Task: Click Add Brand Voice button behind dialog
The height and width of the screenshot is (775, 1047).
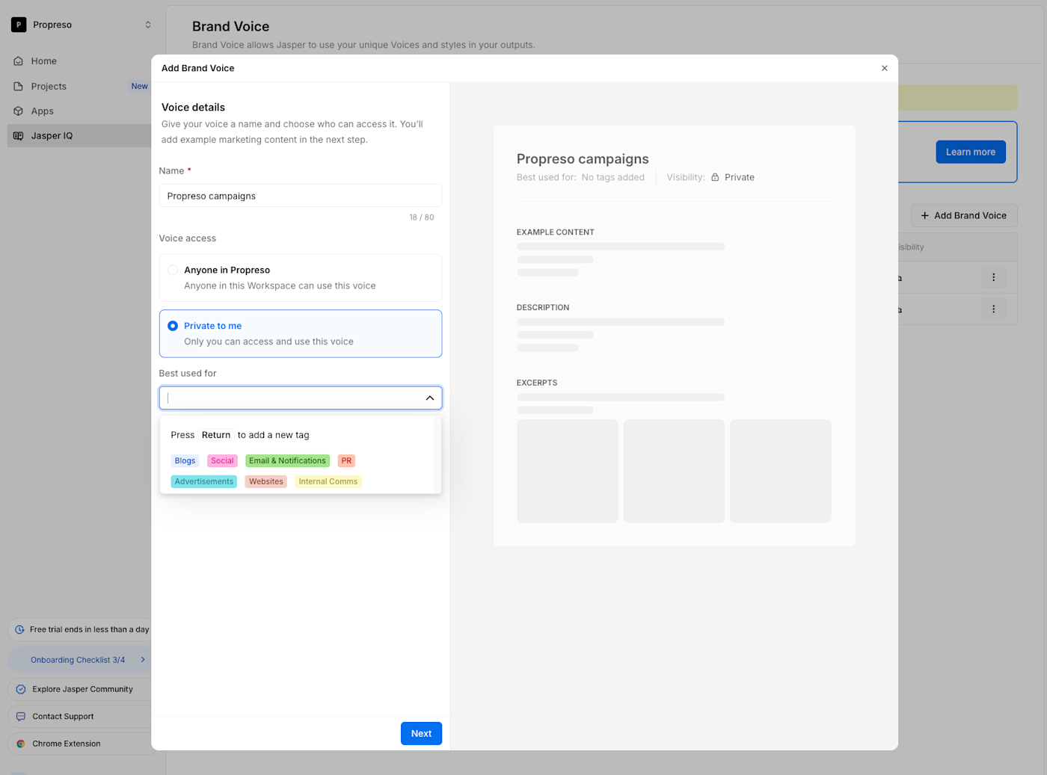Action: coord(964,215)
